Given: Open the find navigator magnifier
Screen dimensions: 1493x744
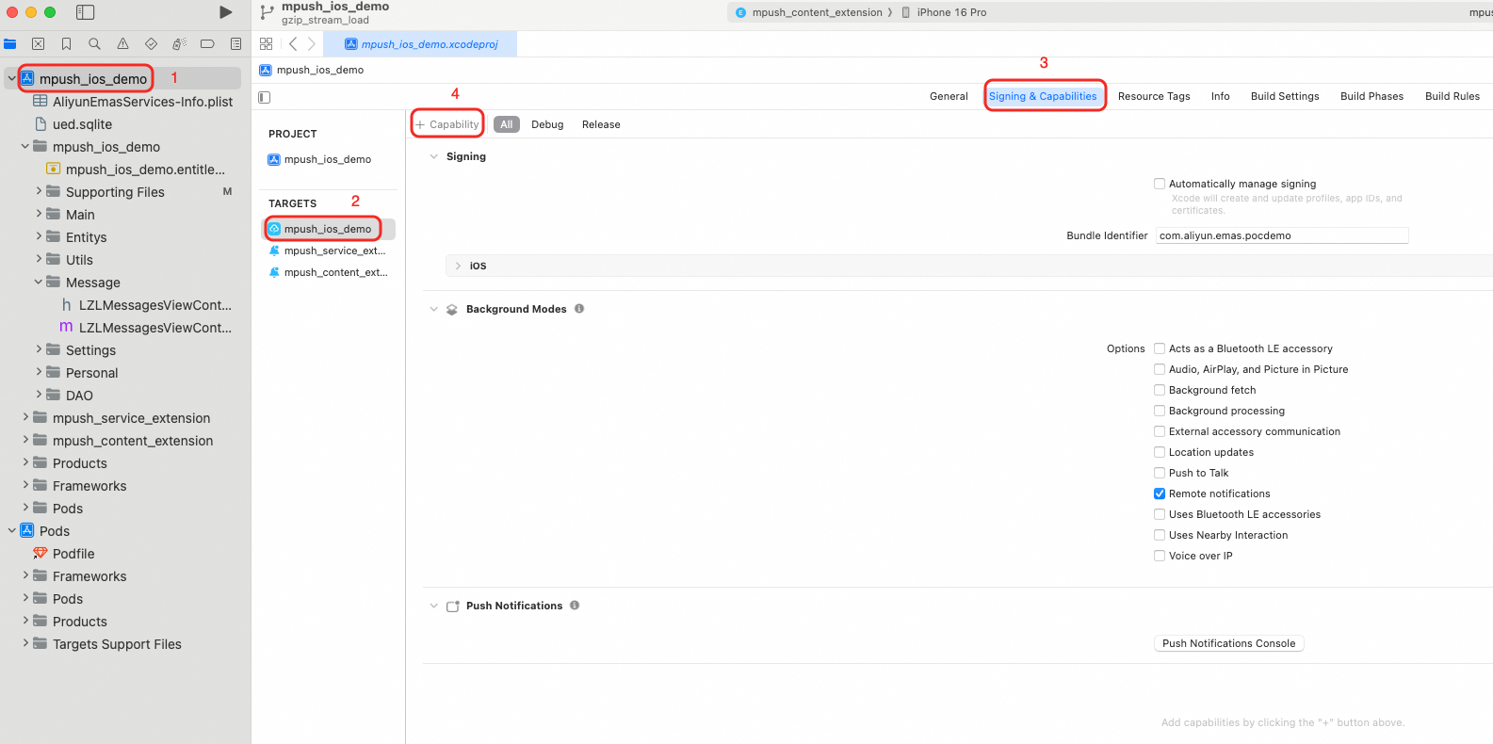Looking at the screenshot, I should pos(94,43).
